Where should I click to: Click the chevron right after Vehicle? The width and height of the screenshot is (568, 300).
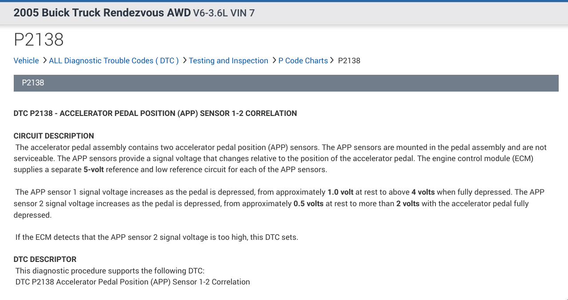(x=45, y=60)
